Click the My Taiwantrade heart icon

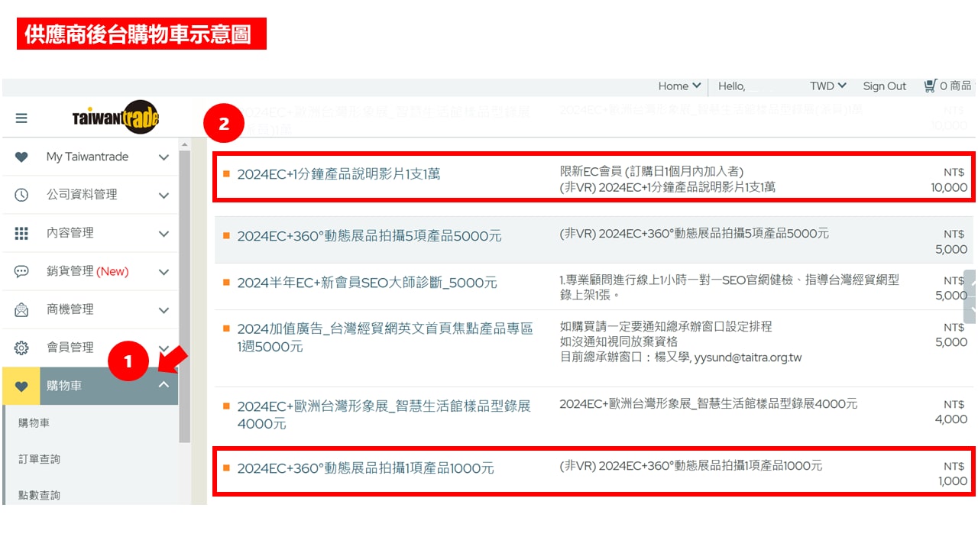(21, 157)
